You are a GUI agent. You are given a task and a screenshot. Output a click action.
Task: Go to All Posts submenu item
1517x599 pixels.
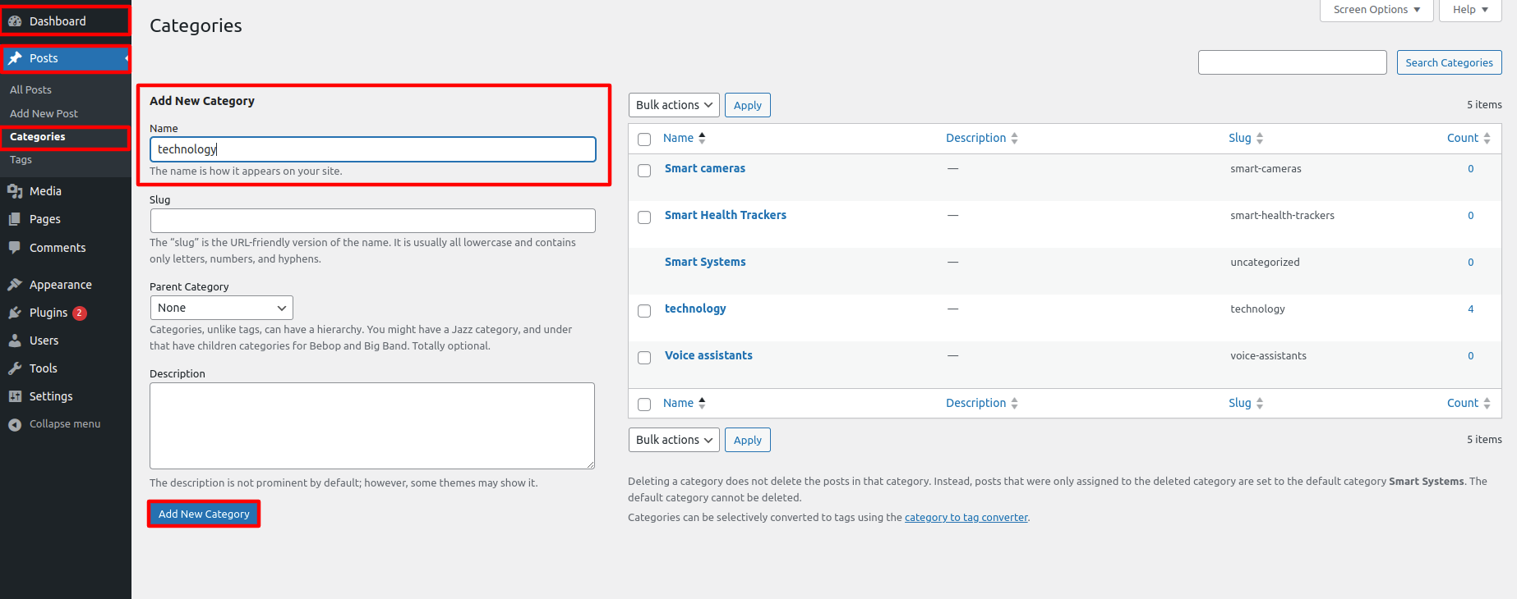30,89
